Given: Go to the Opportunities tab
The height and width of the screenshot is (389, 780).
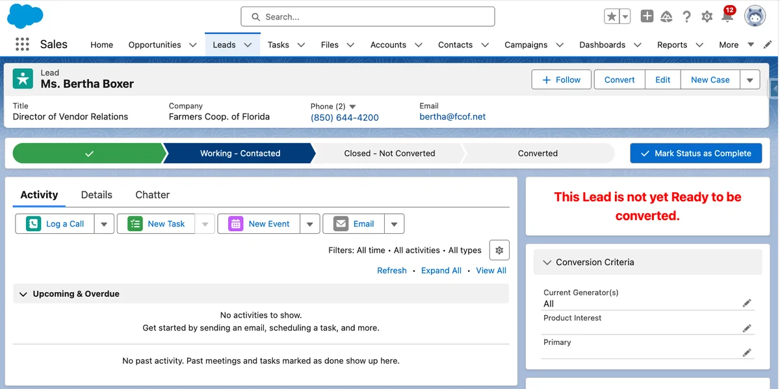Looking at the screenshot, I should click(155, 45).
